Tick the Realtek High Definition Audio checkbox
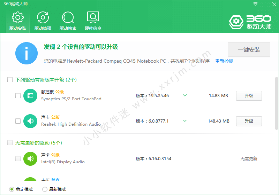The height and width of the screenshot is (195, 279). point(18,121)
